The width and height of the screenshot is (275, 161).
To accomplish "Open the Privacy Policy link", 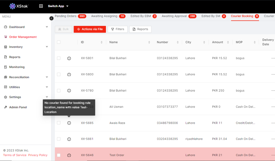I will tap(38, 155).
